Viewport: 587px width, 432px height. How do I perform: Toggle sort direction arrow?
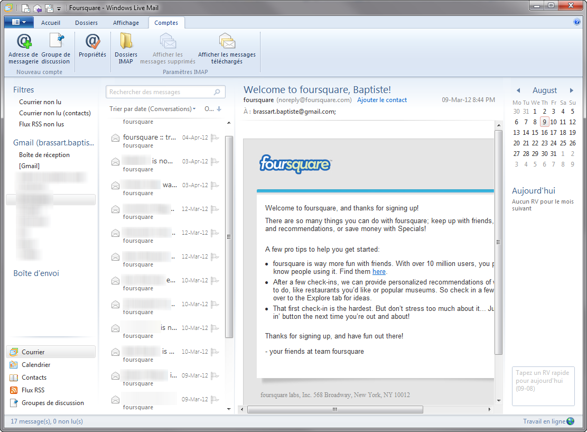click(x=219, y=109)
